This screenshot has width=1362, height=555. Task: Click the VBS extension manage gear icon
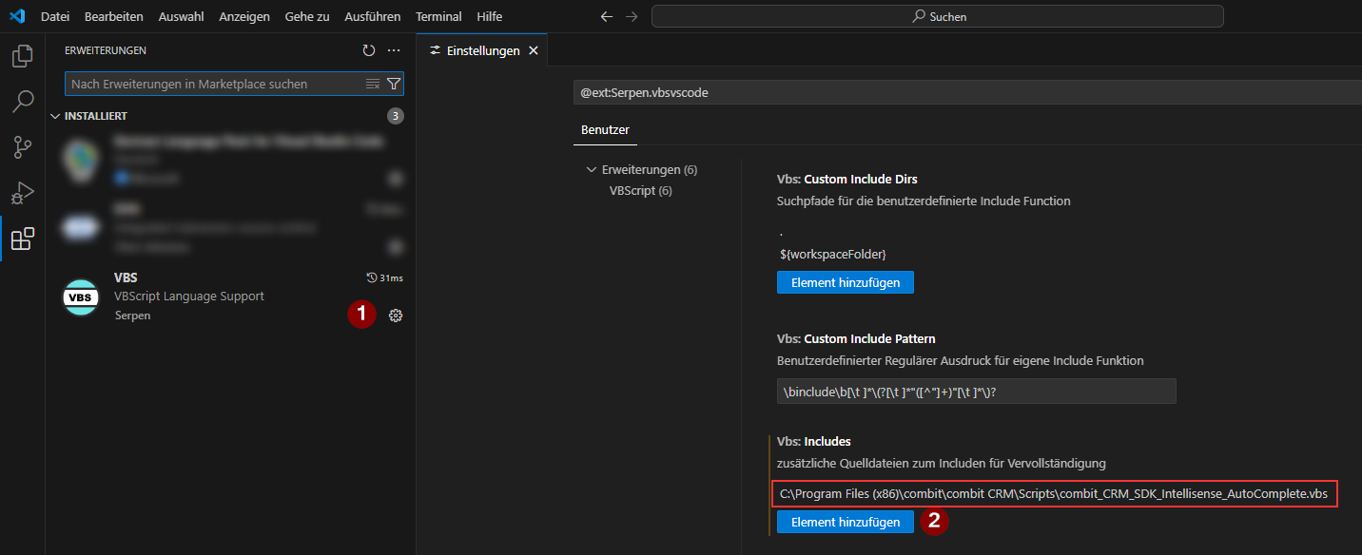tap(396, 316)
